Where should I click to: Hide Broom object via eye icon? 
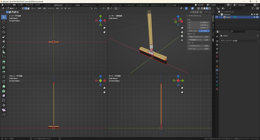(254, 17)
